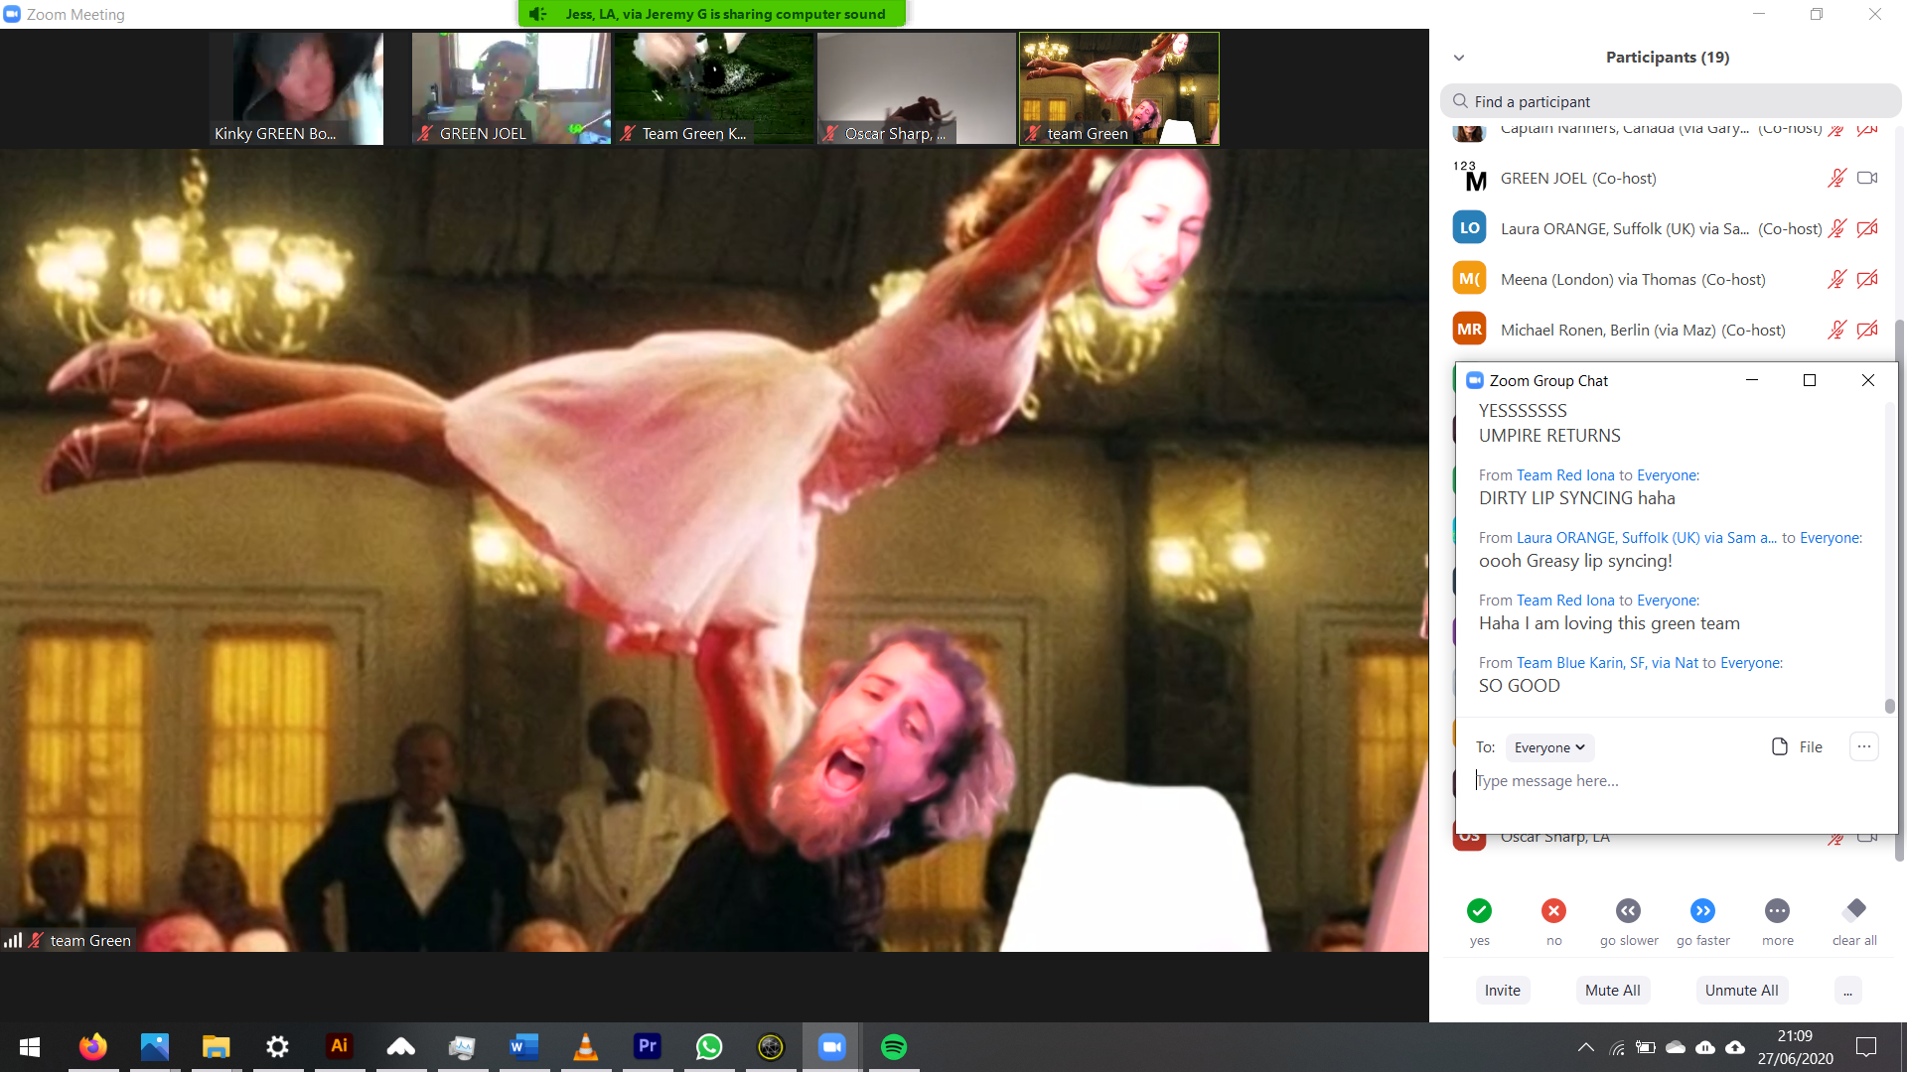
Task: Toggle Meena (London)'s microphone icon
Action: point(1836,279)
